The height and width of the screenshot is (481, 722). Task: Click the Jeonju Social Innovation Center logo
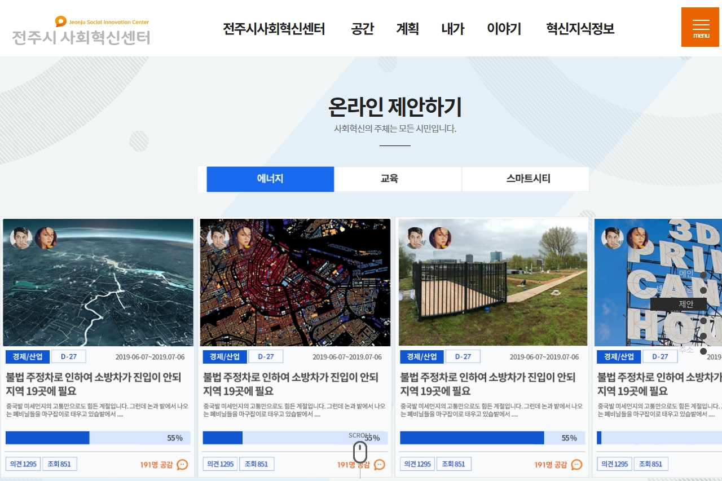point(81,31)
